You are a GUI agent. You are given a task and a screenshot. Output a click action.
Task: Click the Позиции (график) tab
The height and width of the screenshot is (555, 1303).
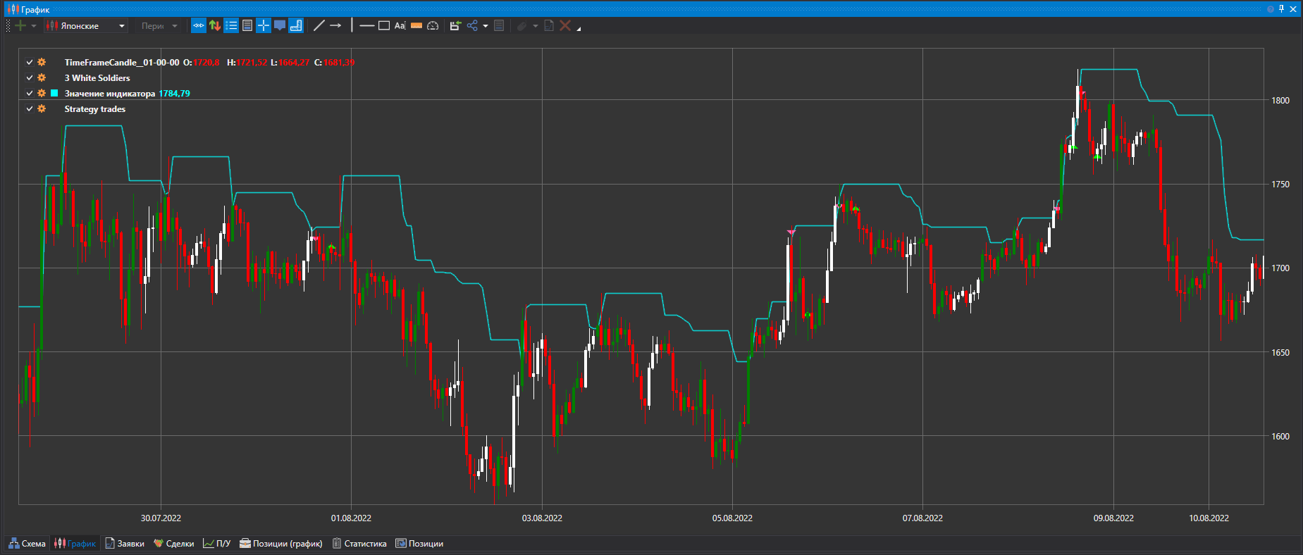[281, 544]
